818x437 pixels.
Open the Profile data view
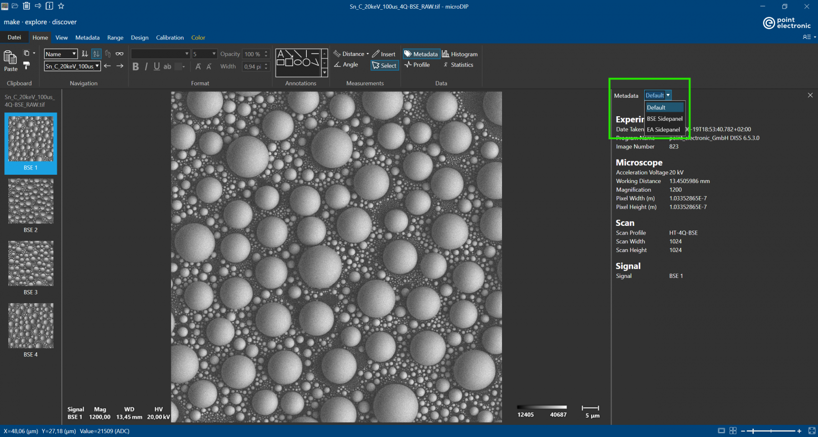417,65
